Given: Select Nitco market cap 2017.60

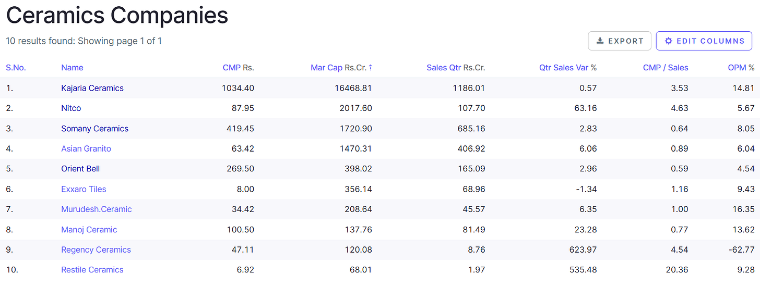Looking at the screenshot, I should pyautogui.click(x=356, y=108).
